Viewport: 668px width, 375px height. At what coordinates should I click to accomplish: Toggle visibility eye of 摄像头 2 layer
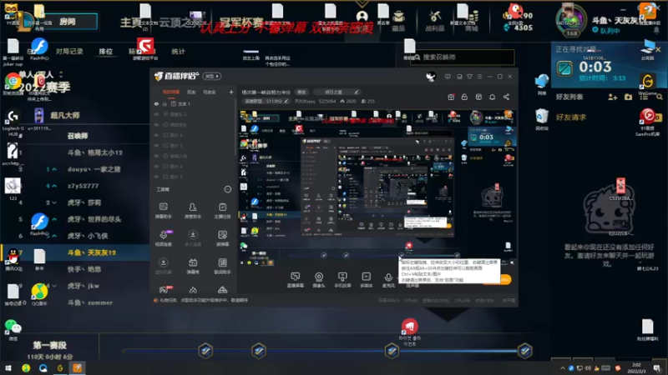(x=156, y=114)
